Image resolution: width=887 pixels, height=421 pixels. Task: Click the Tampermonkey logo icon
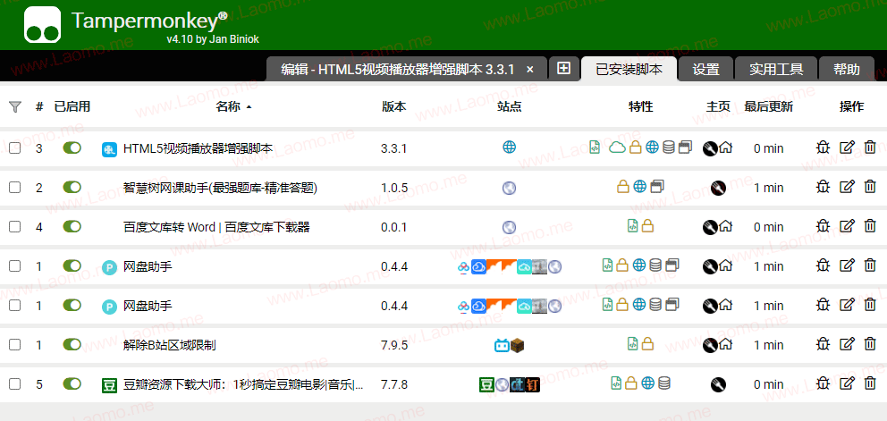[42, 24]
